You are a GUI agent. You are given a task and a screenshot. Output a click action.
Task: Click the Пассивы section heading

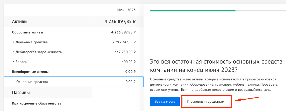[21, 93]
